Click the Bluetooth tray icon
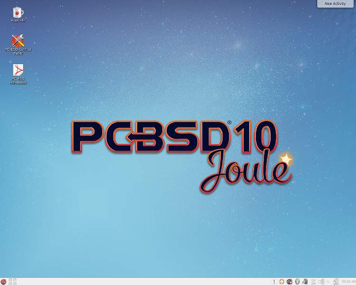The height and width of the screenshot is (285, 356). click(297, 282)
